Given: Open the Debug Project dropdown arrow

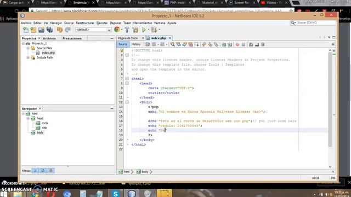Looking at the screenshot, I should (159, 30).
